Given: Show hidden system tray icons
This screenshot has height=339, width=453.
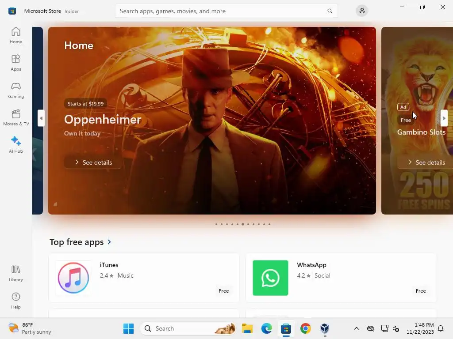Looking at the screenshot, I should click(x=357, y=328).
